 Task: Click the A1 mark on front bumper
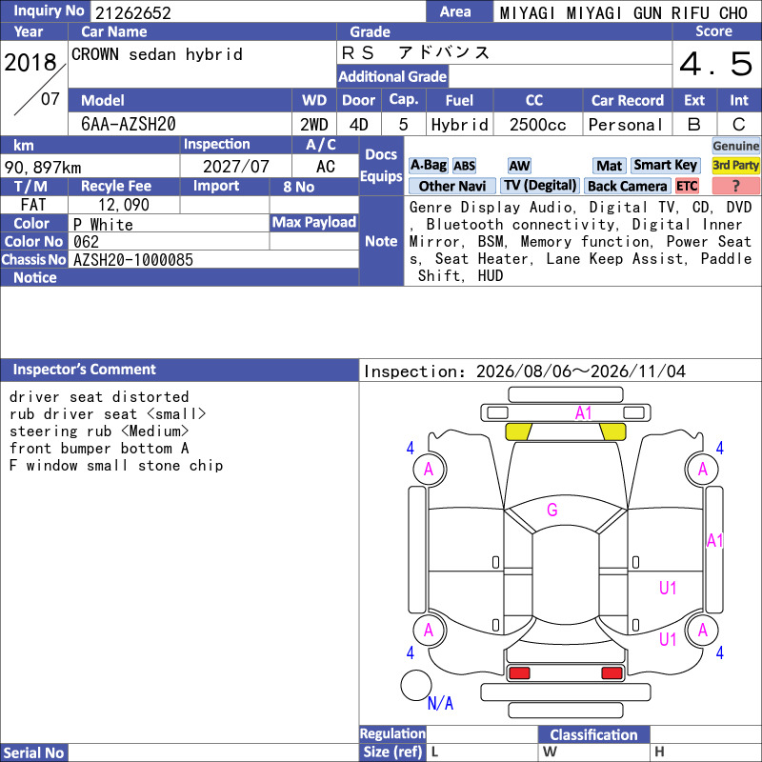pos(584,413)
